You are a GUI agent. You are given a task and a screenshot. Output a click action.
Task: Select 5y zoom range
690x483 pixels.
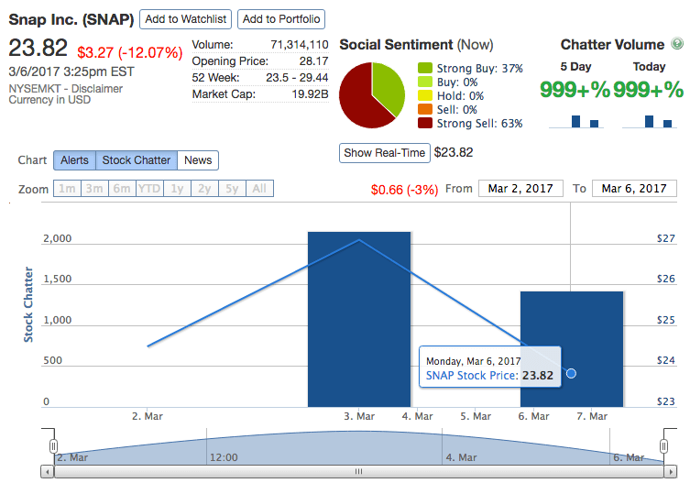pyautogui.click(x=232, y=189)
